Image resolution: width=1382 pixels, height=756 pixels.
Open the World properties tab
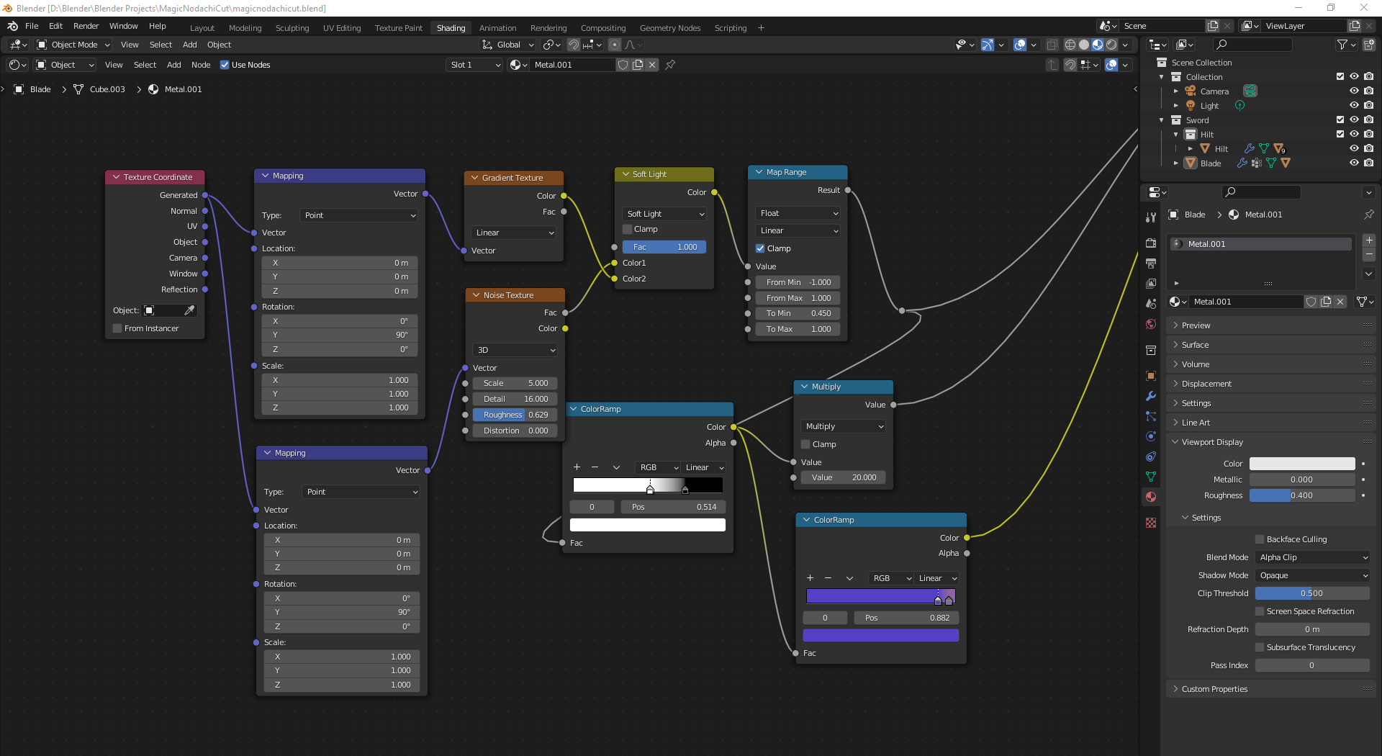pyautogui.click(x=1151, y=324)
